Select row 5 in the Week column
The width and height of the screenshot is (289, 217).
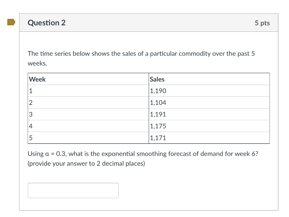(30, 138)
